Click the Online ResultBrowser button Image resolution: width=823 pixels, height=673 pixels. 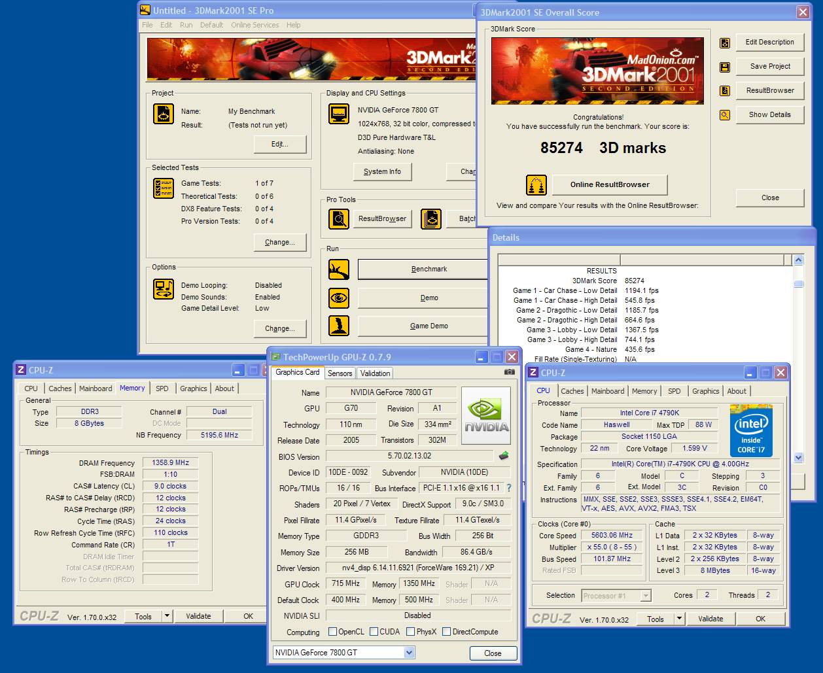(x=610, y=184)
